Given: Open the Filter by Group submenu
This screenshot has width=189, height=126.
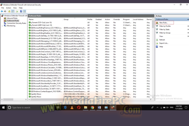Looking at the screenshot, I should click(172, 33).
